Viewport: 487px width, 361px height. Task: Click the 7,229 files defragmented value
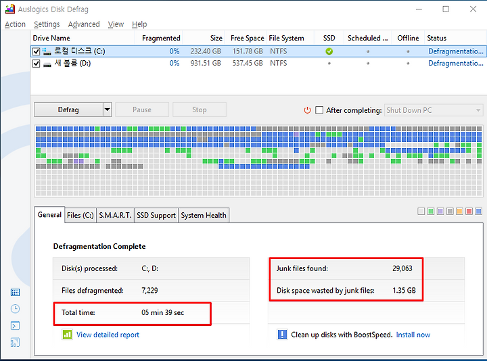pyautogui.click(x=149, y=291)
